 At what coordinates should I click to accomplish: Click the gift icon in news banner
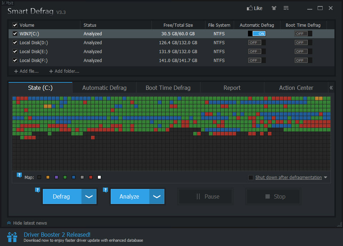[12, 237]
